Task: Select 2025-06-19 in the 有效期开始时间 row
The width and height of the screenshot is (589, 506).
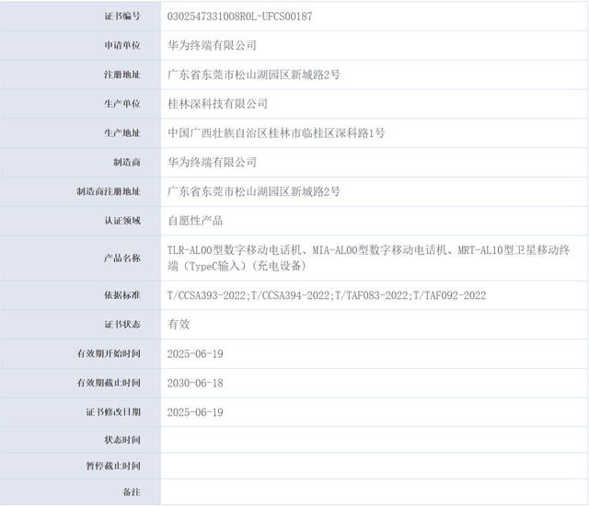Action: click(195, 354)
